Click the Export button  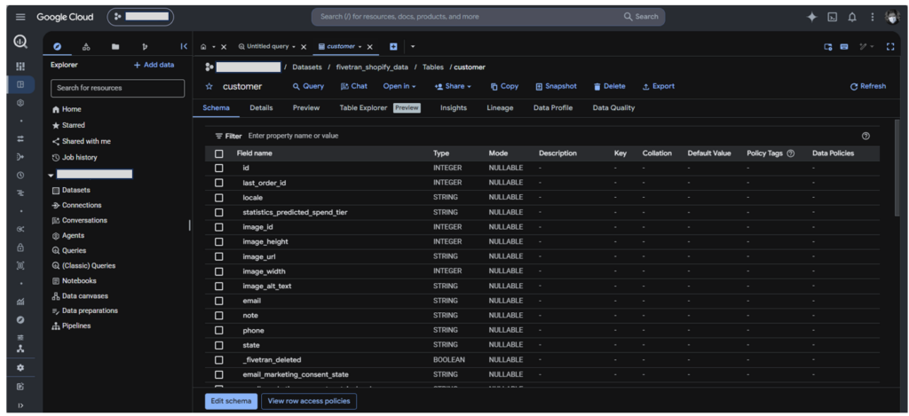click(659, 86)
